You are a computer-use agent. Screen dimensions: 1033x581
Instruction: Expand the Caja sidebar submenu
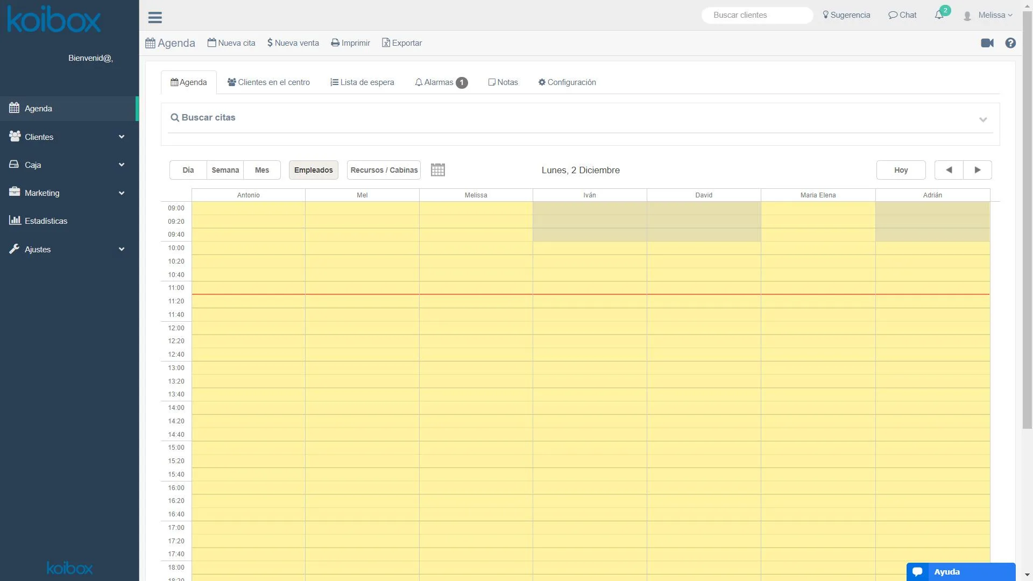[x=122, y=165]
